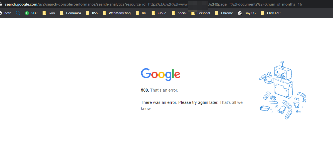Open the Social bookmarks folder
Viewport: 333px width, 146px height.
click(179, 13)
